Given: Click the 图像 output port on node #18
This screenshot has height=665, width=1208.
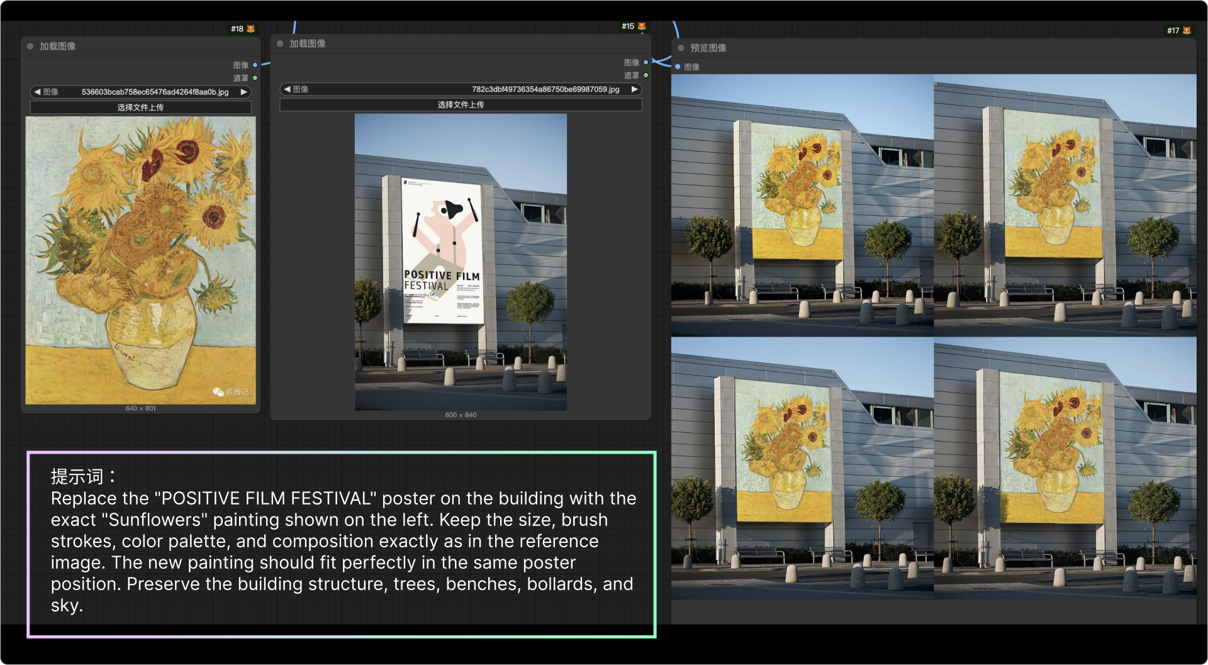Looking at the screenshot, I should [255, 65].
